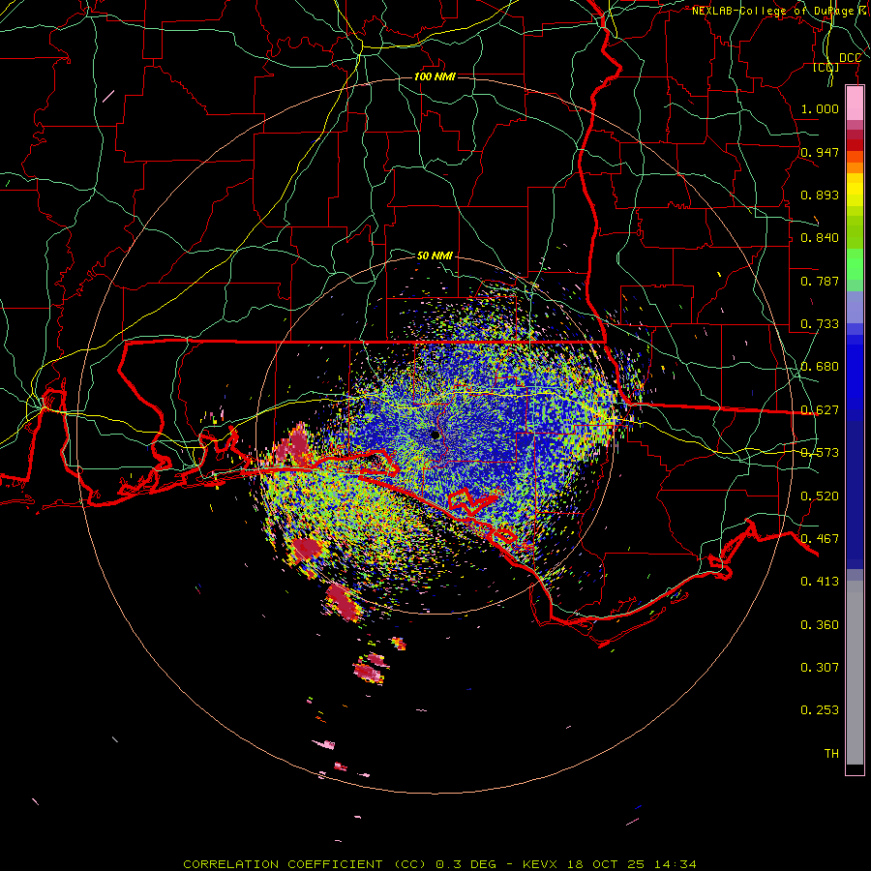Click the 18 OCT 25 14:34 timestamp
Screen dimensions: 871x871
632,864
